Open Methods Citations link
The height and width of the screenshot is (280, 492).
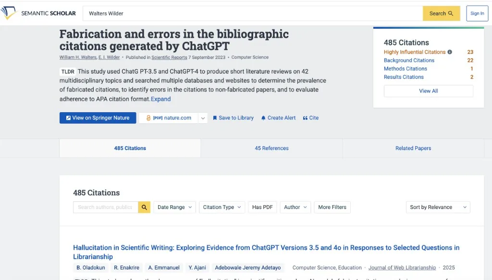click(x=406, y=69)
